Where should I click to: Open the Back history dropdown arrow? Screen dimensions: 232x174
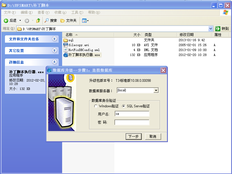point(20,21)
